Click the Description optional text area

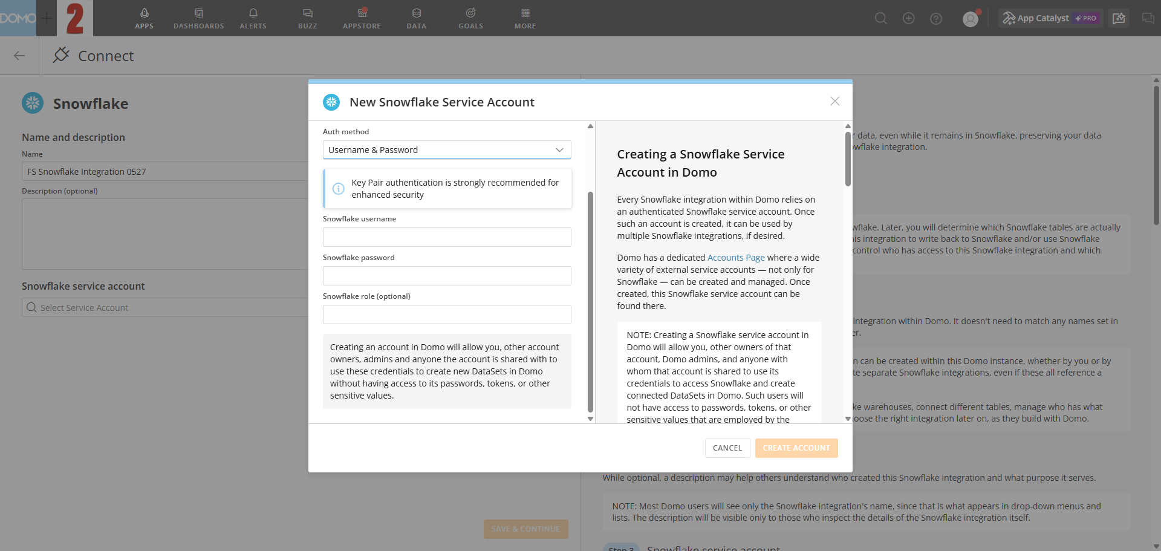[x=165, y=234]
